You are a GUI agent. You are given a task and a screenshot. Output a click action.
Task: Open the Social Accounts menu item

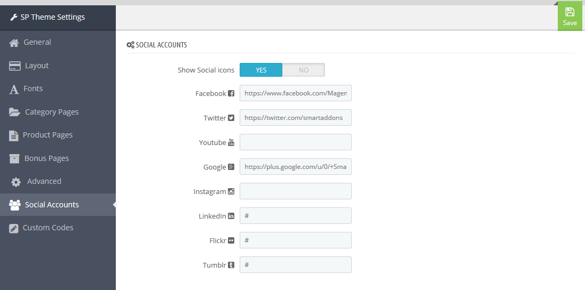click(58, 205)
